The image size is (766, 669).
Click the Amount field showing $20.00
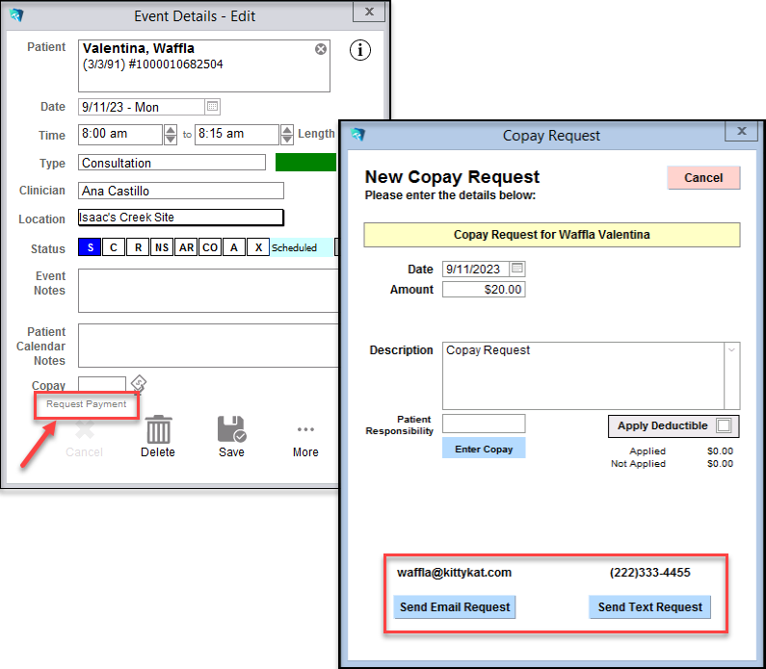pos(484,290)
